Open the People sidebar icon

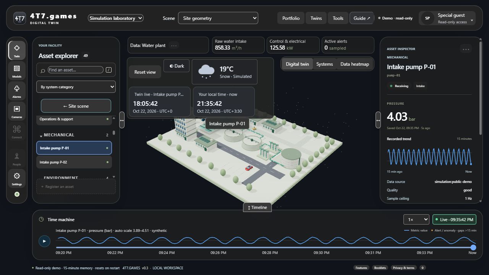[x=17, y=159]
